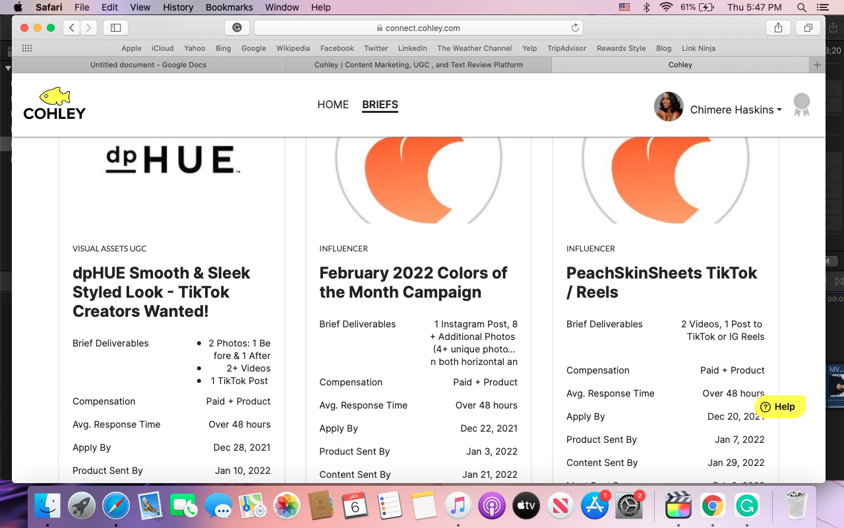Screen dimensions: 844x528
Task: Open the Link Ninja bookmark
Action: [x=698, y=48]
